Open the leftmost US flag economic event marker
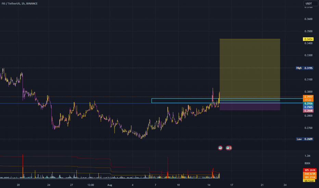Screen dimensions: 319x188 (x=220, y=148)
